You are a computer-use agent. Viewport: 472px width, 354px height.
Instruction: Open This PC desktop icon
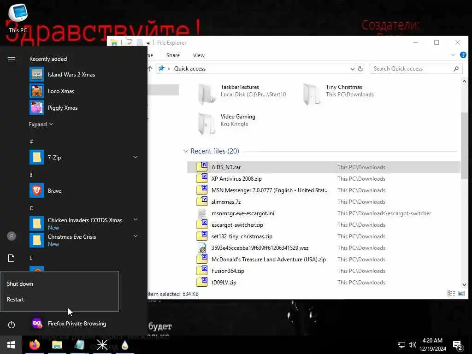tap(18, 18)
